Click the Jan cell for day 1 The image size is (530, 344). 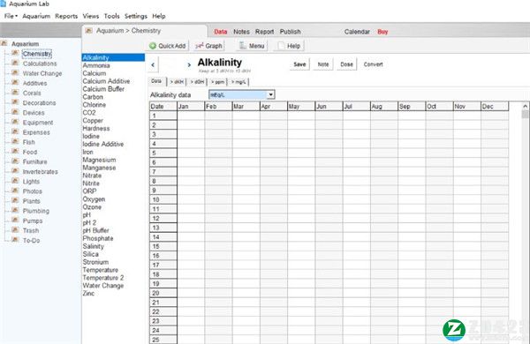pos(191,116)
